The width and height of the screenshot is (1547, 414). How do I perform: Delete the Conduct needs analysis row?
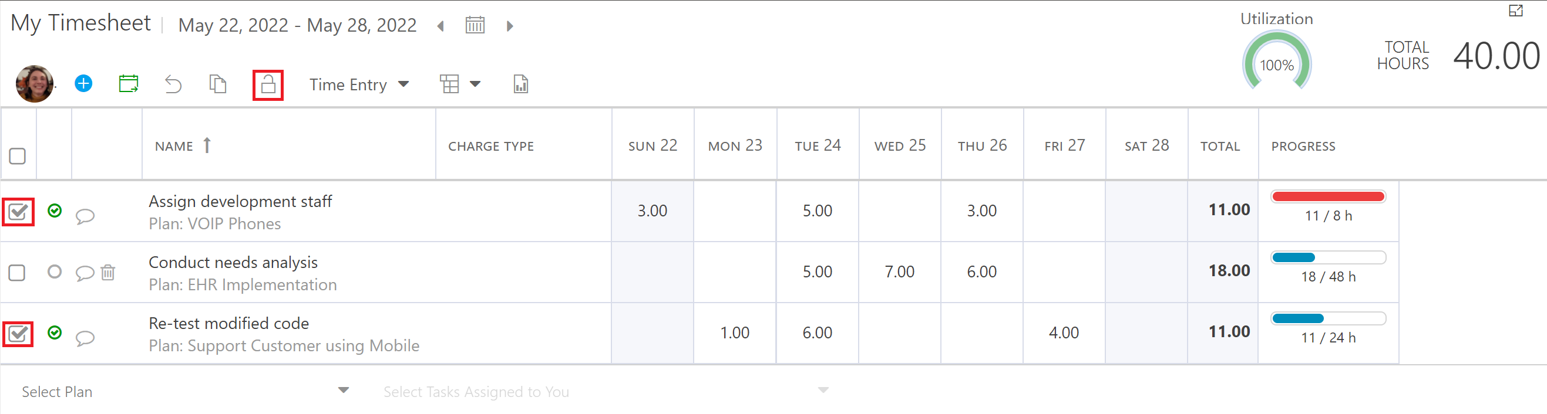click(108, 272)
